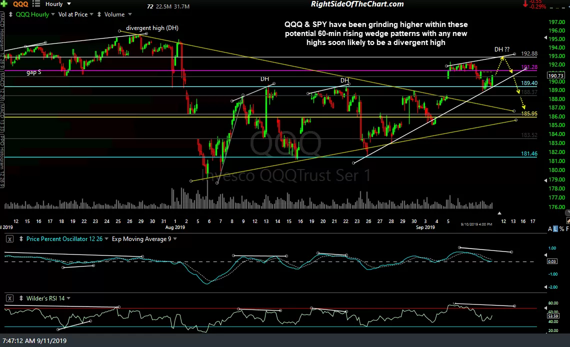Click the drawing tools pencil icon

[568, 220]
